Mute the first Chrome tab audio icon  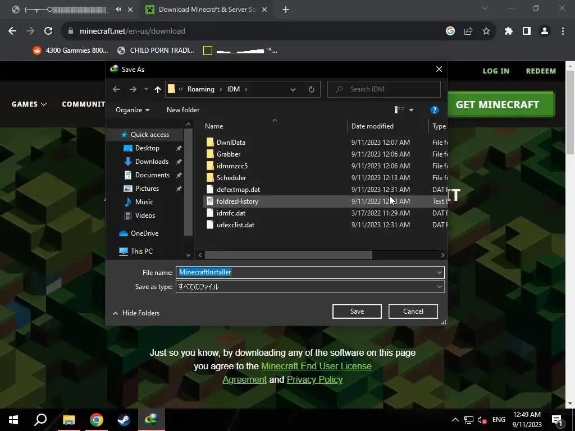pyautogui.click(x=118, y=10)
